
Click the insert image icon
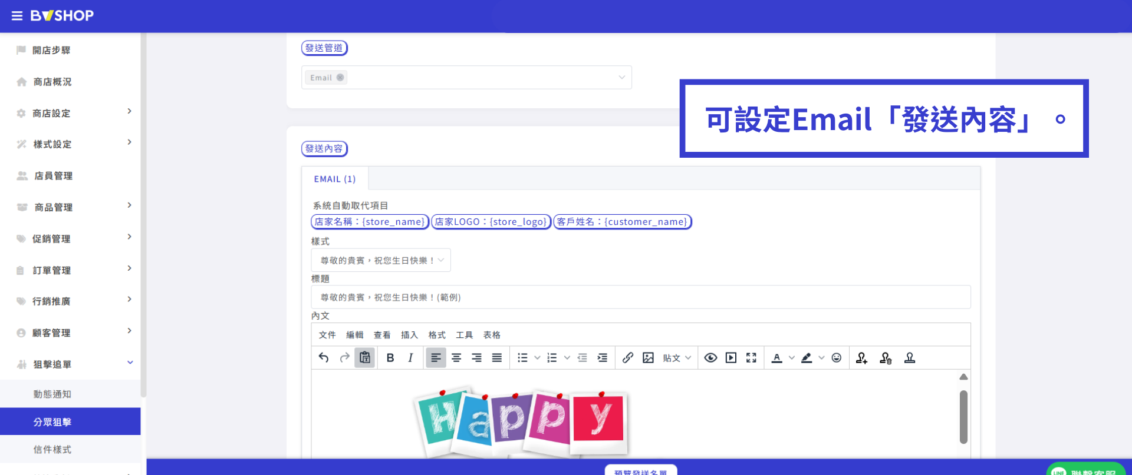(x=648, y=358)
